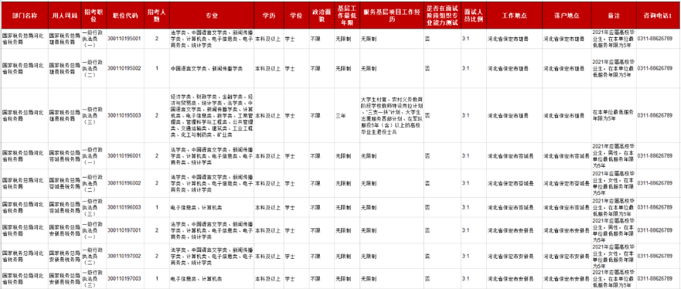Click the 政治面貌 header cell
This screenshot has width=681, height=289.
(x=322, y=15)
